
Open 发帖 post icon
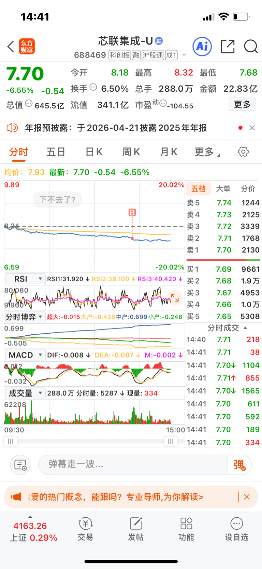tap(136, 529)
